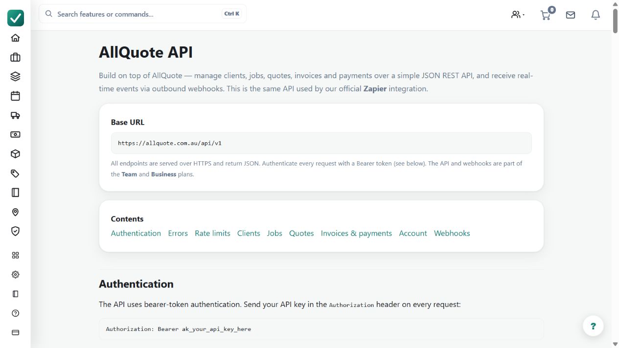Click the Contents card title
The image size is (619, 348).
tap(127, 219)
